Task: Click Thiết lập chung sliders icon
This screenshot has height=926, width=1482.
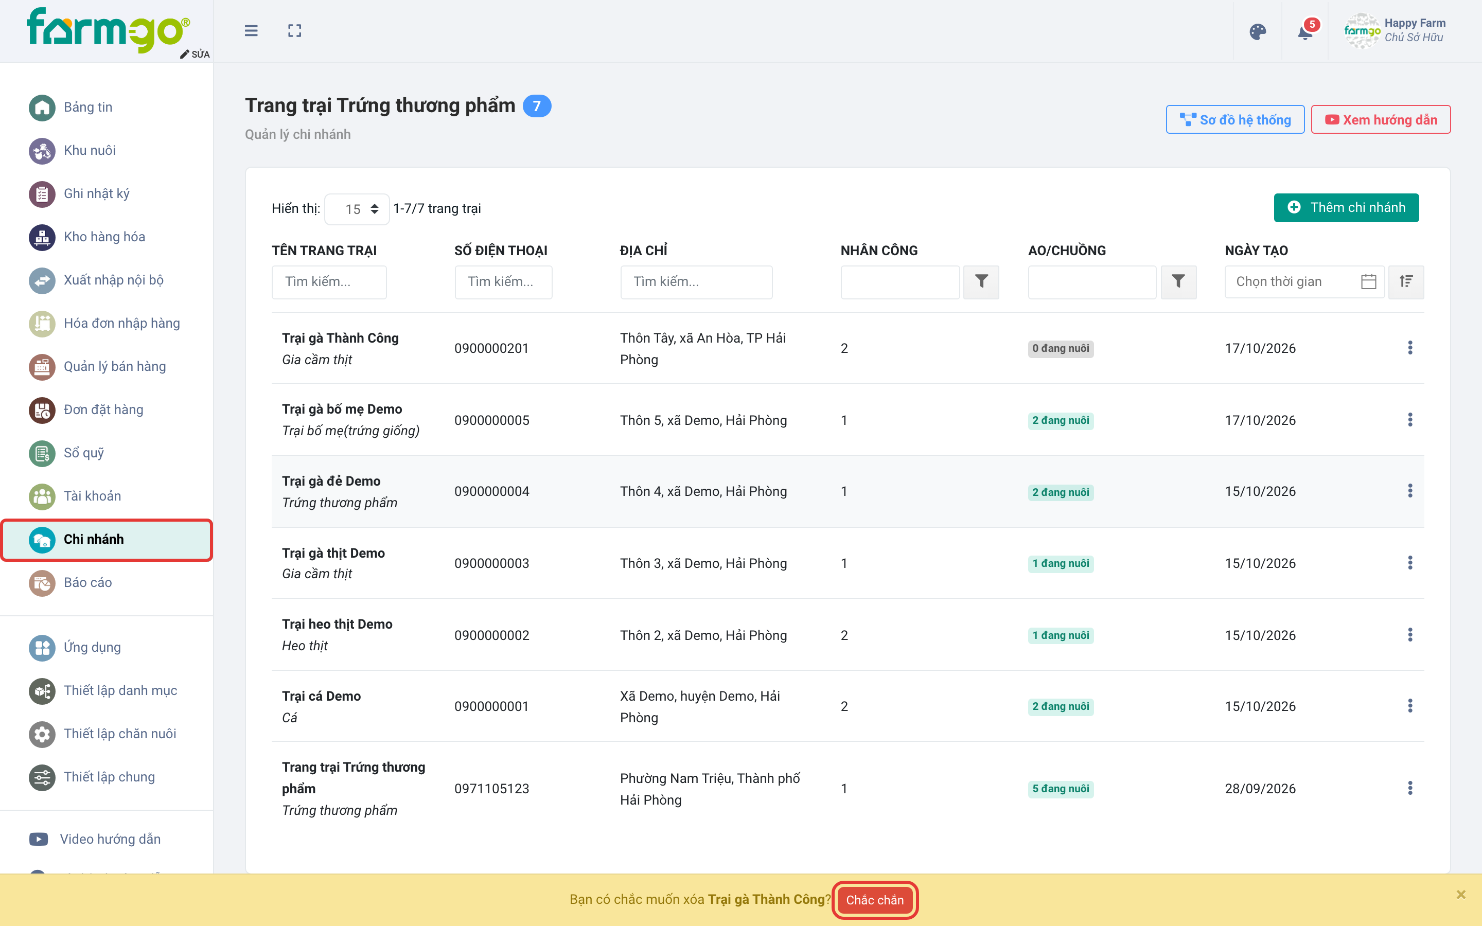Action: [42, 777]
